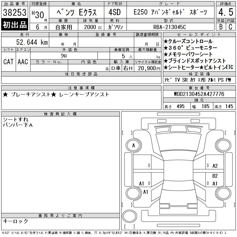The image size is (237, 237).
Task: Select the lot number 38253
Action: point(15,12)
